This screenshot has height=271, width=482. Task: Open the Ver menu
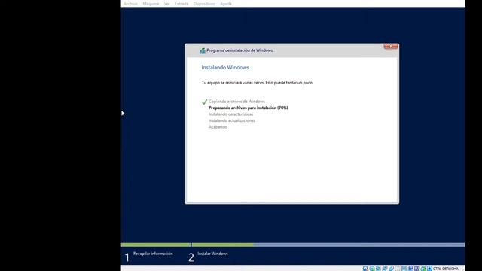(x=166, y=4)
